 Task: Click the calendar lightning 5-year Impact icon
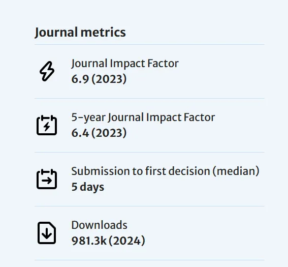pyautogui.click(x=47, y=125)
